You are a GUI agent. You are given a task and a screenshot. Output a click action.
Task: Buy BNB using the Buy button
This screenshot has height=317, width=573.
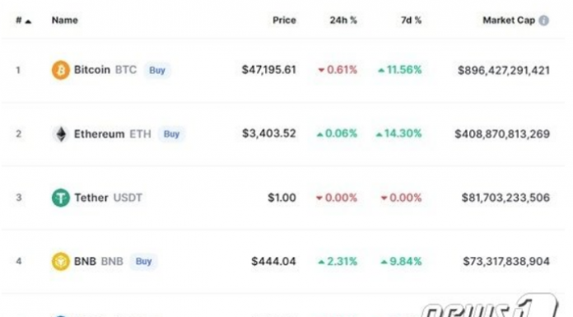(143, 262)
